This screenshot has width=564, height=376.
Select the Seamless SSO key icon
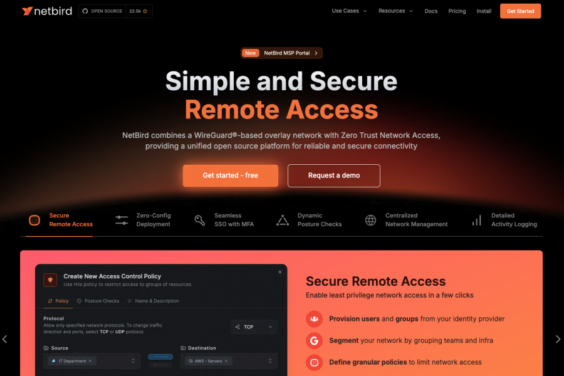[x=200, y=220]
